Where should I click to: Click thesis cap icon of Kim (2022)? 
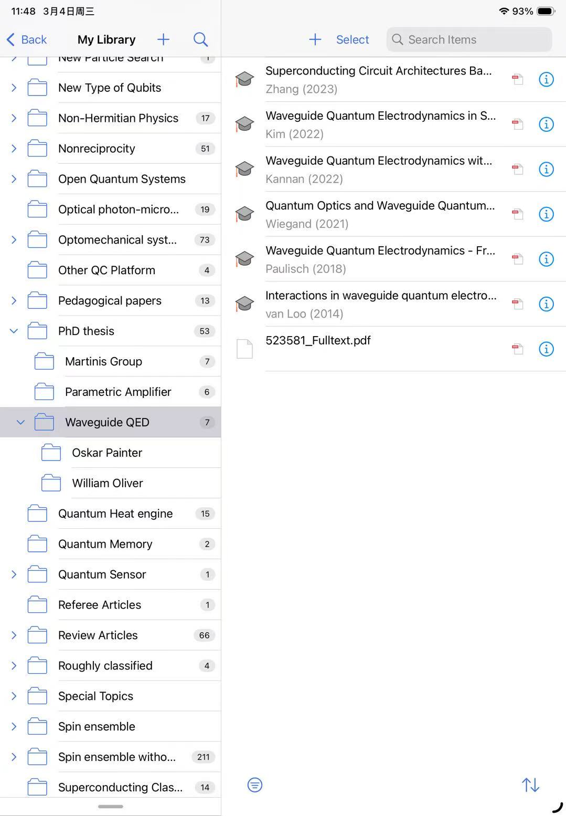(x=244, y=124)
